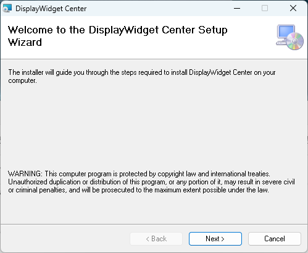This screenshot has width=308, height=253.
Task: Close the setup wizard with X
Action: tap(293, 8)
